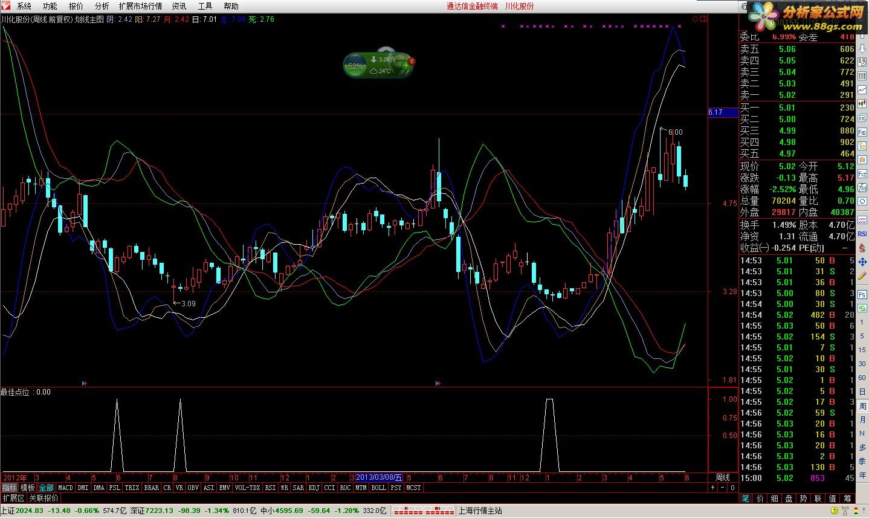Click the red window icon beside diamond

(703, 19)
